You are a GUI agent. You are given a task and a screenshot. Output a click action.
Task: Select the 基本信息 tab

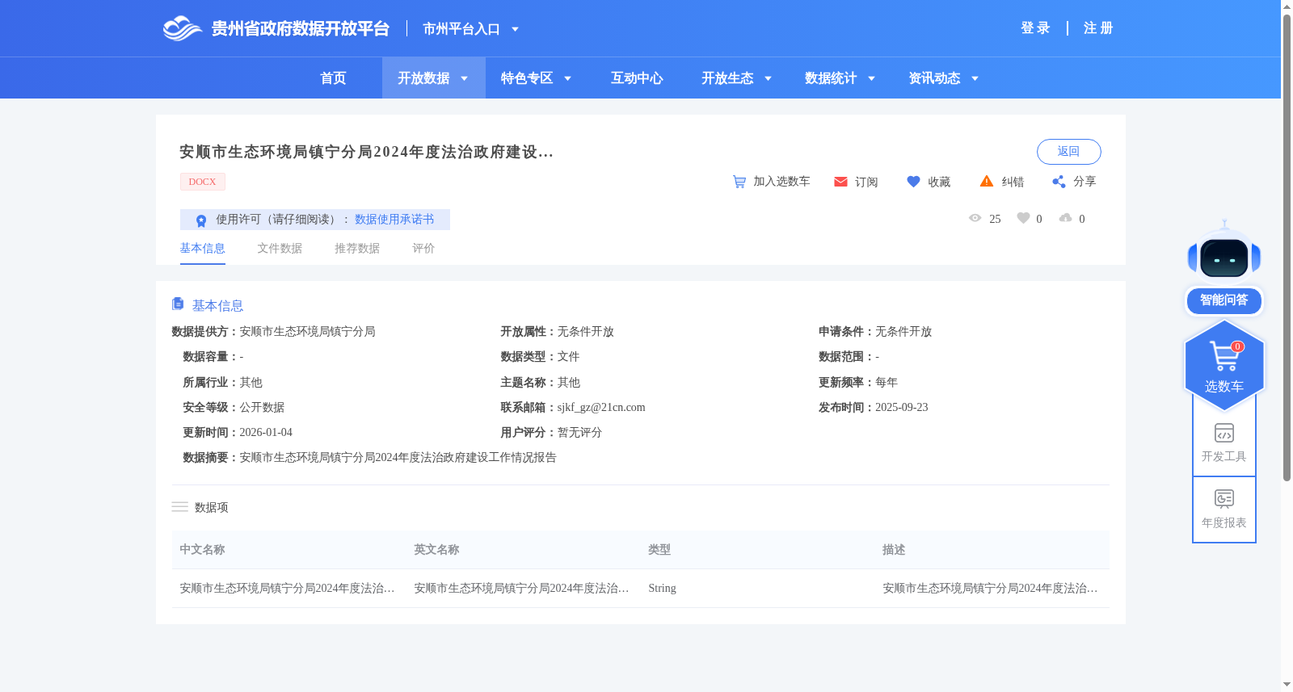click(x=202, y=249)
